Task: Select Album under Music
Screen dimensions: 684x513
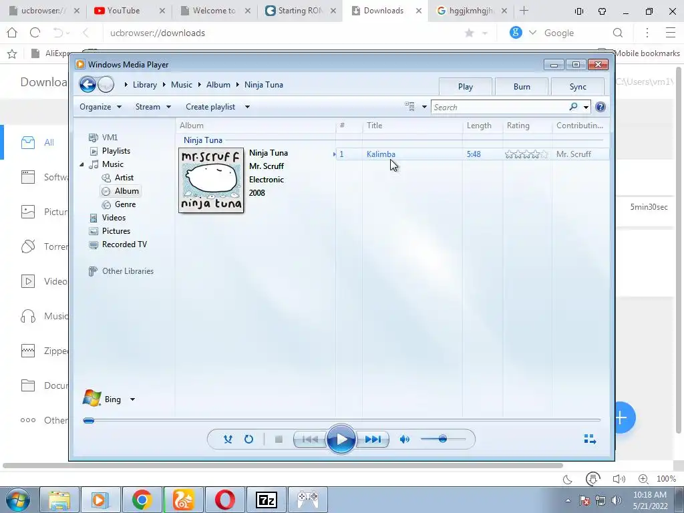Action: pos(120,191)
